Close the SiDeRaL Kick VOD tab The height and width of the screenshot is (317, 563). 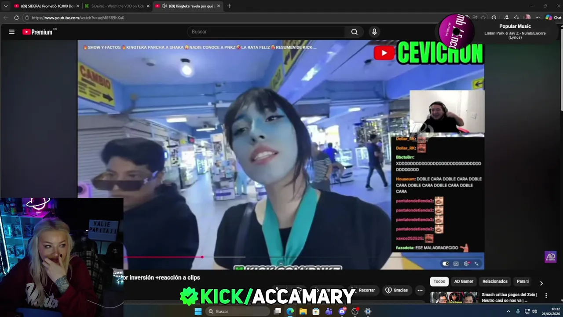point(148,6)
